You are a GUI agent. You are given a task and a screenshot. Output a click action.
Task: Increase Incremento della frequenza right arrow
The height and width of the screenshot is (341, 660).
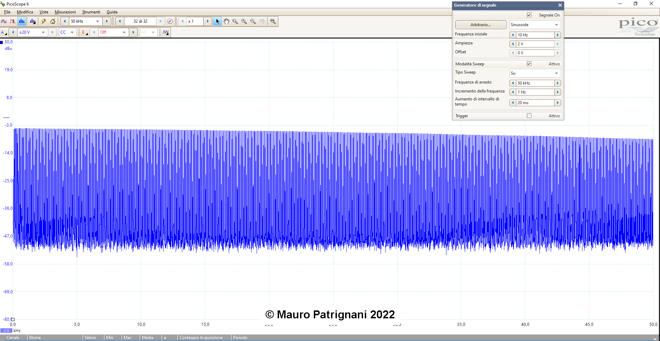point(558,92)
